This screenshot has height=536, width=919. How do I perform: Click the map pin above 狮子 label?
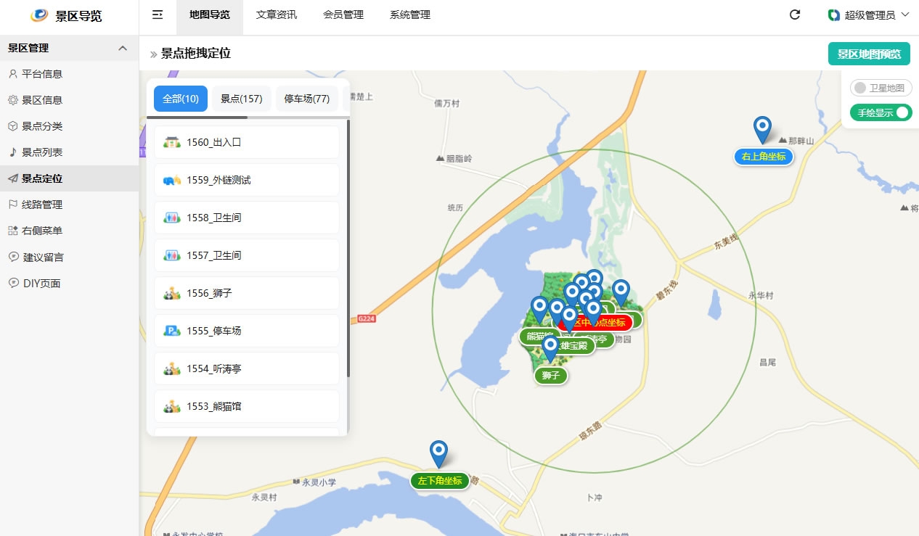(x=550, y=350)
